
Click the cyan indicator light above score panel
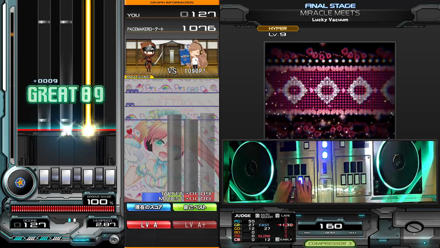click(x=69, y=220)
